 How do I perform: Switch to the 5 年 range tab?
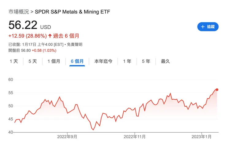point(146,61)
